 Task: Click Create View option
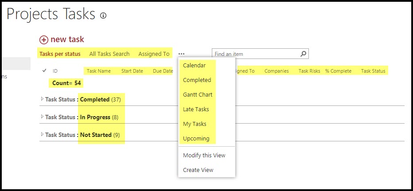[198, 170]
